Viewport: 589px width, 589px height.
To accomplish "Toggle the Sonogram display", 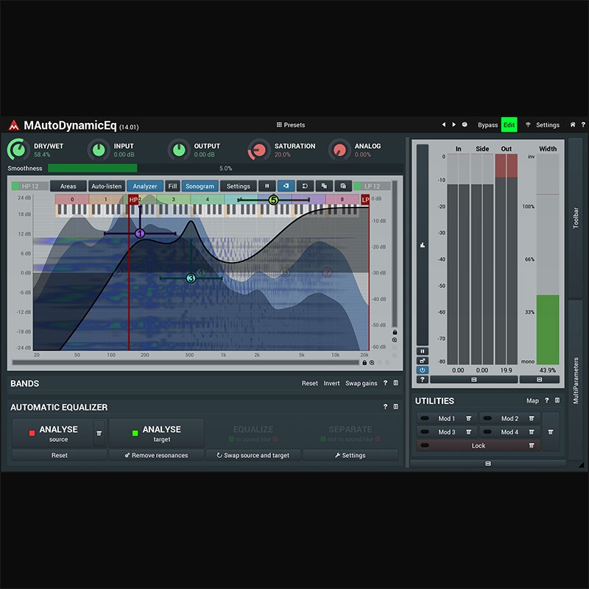I will (200, 186).
